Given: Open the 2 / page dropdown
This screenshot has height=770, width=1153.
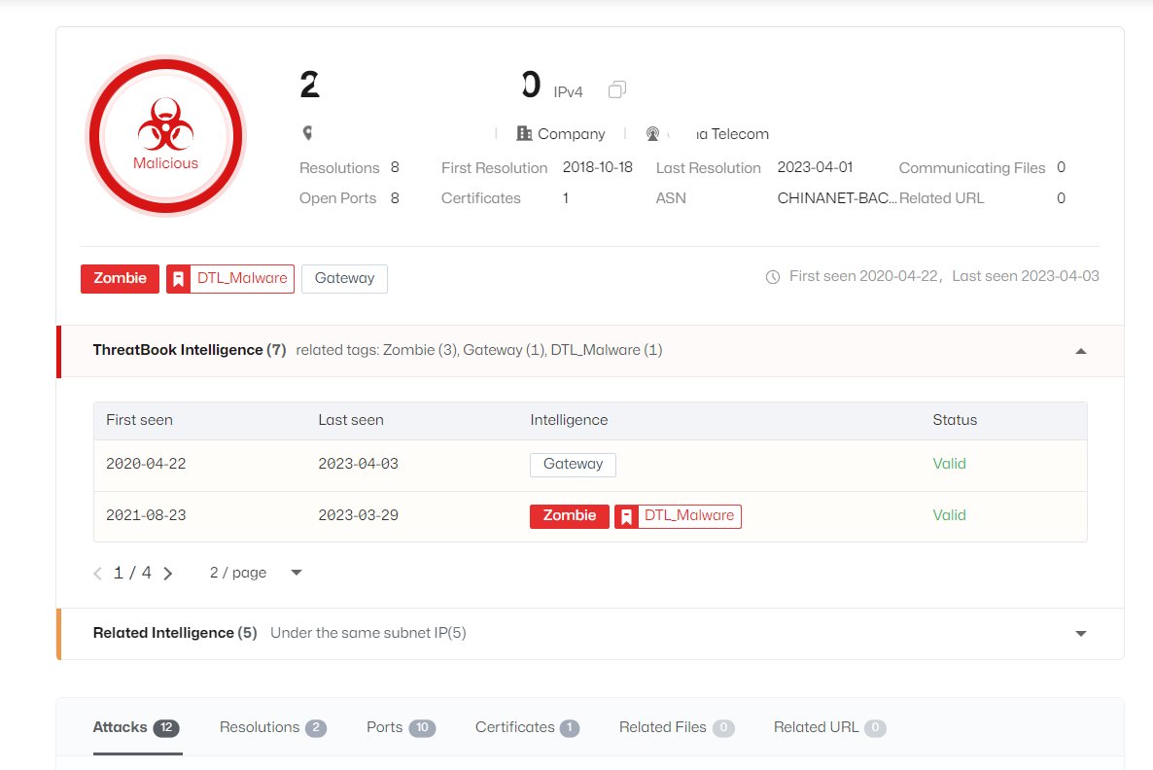Looking at the screenshot, I should [256, 573].
